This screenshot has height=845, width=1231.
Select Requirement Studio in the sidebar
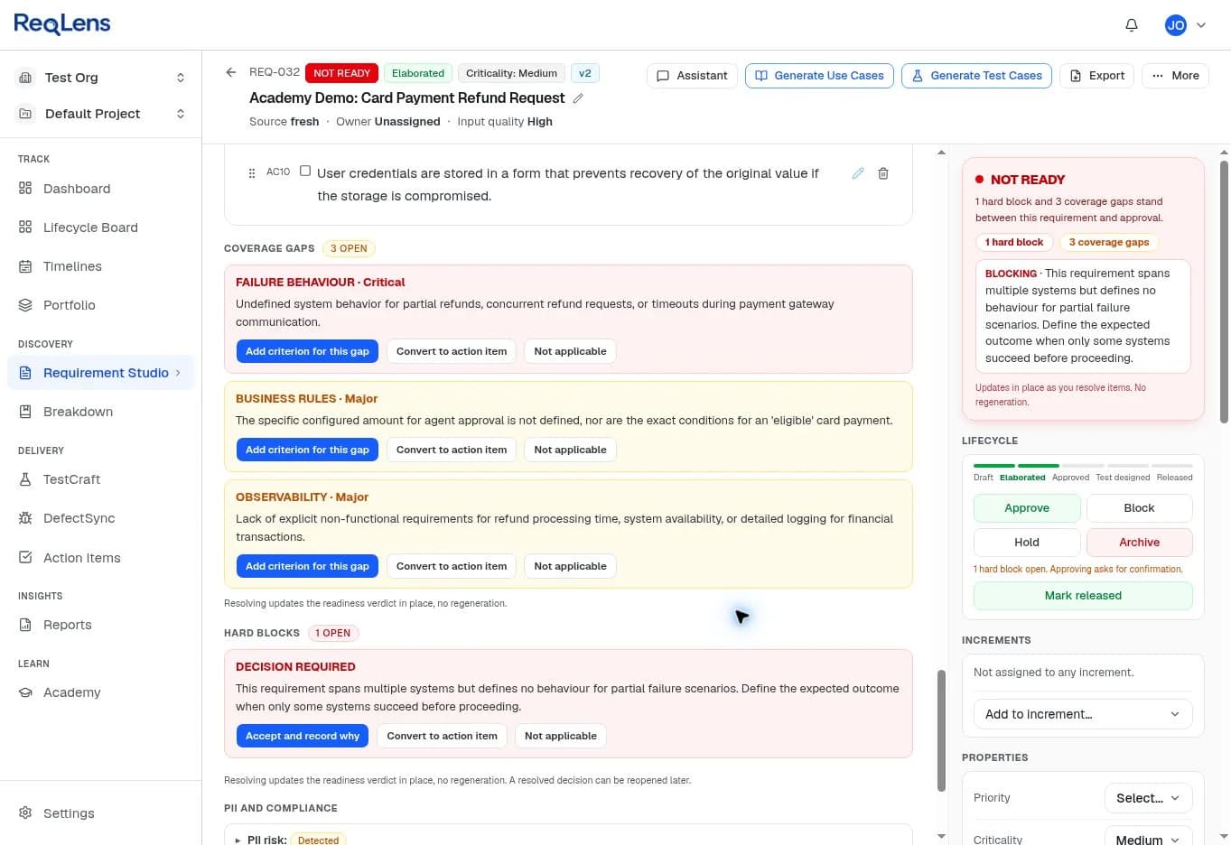coord(100,373)
